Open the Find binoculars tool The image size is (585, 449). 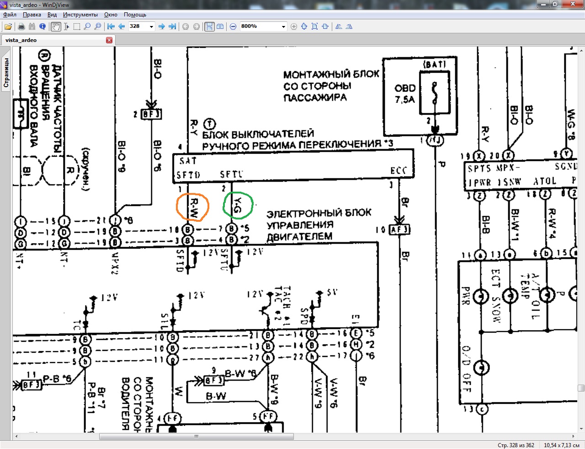[32, 26]
